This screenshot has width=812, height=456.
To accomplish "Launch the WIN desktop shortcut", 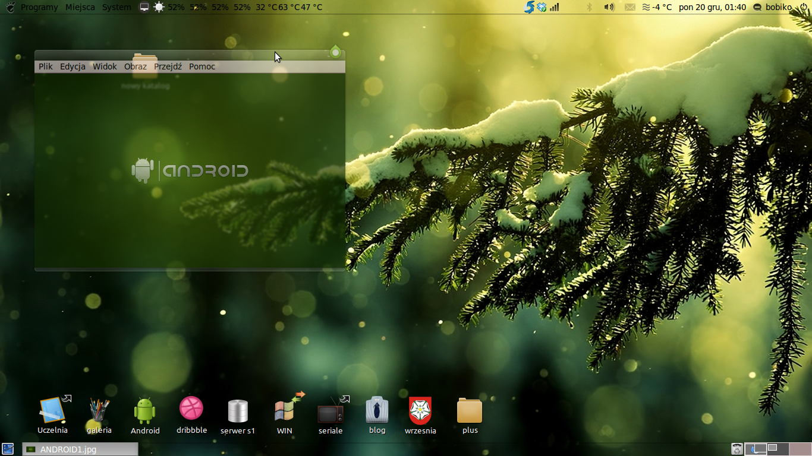I will tap(285, 411).
